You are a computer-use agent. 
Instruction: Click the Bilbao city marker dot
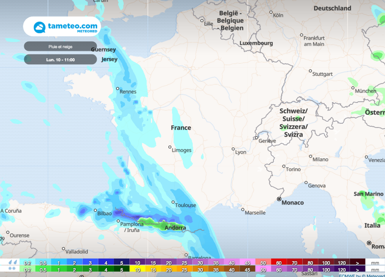(x=95, y=210)
